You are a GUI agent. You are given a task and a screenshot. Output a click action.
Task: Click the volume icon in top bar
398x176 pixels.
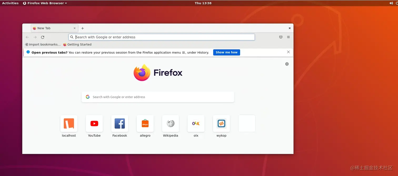(391, 3)
